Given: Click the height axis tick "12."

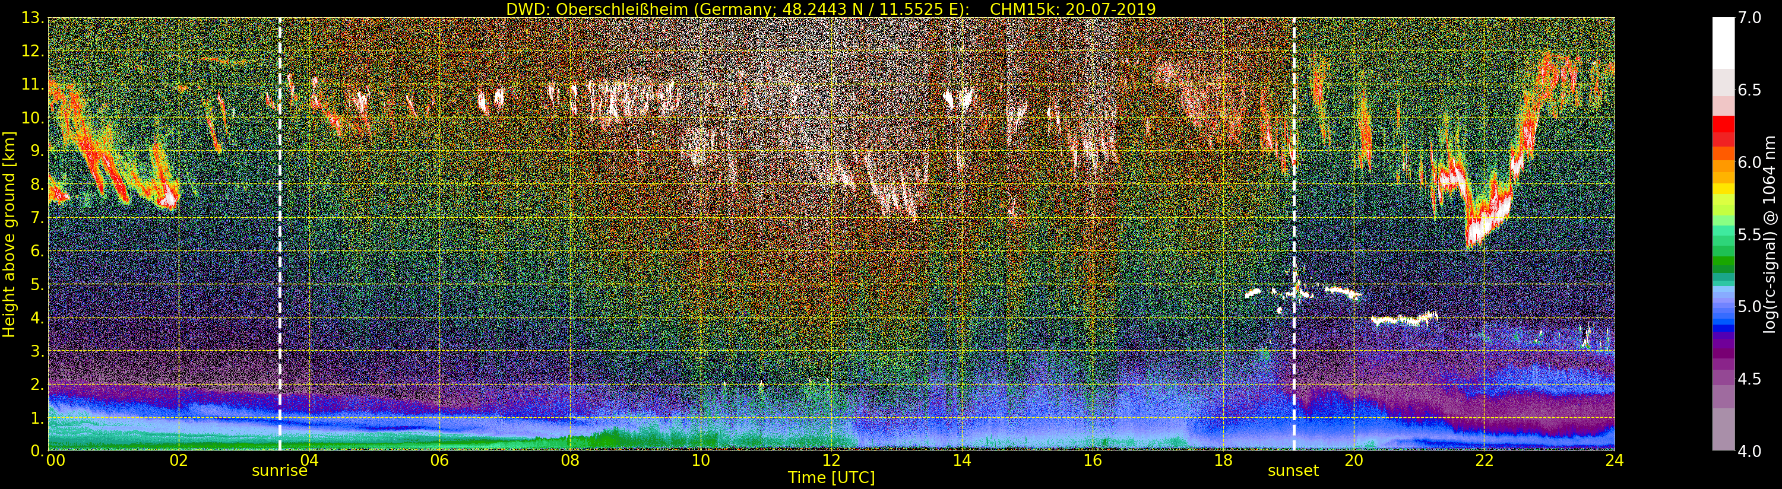Looking at the screenshot, I should 33,51.
